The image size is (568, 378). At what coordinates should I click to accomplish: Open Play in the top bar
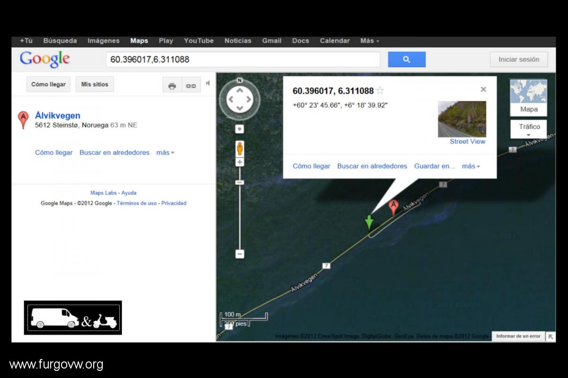(166, 41)
